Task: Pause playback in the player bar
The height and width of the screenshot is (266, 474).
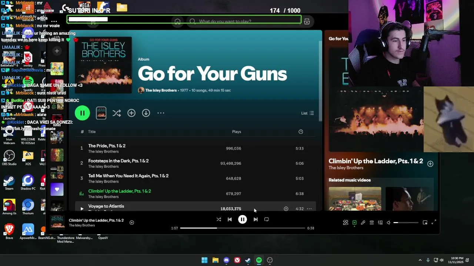Action: tap(243, 219)
